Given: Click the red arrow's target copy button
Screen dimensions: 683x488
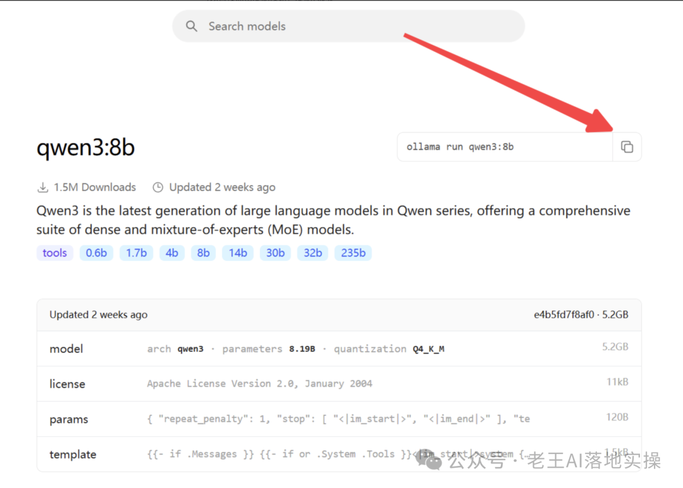Looking at the screenshot, I should pos(627,146).
